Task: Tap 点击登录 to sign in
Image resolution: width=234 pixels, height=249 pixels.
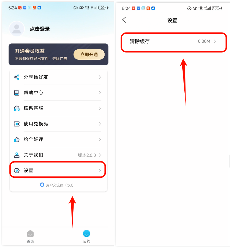Action: (40, 29)
